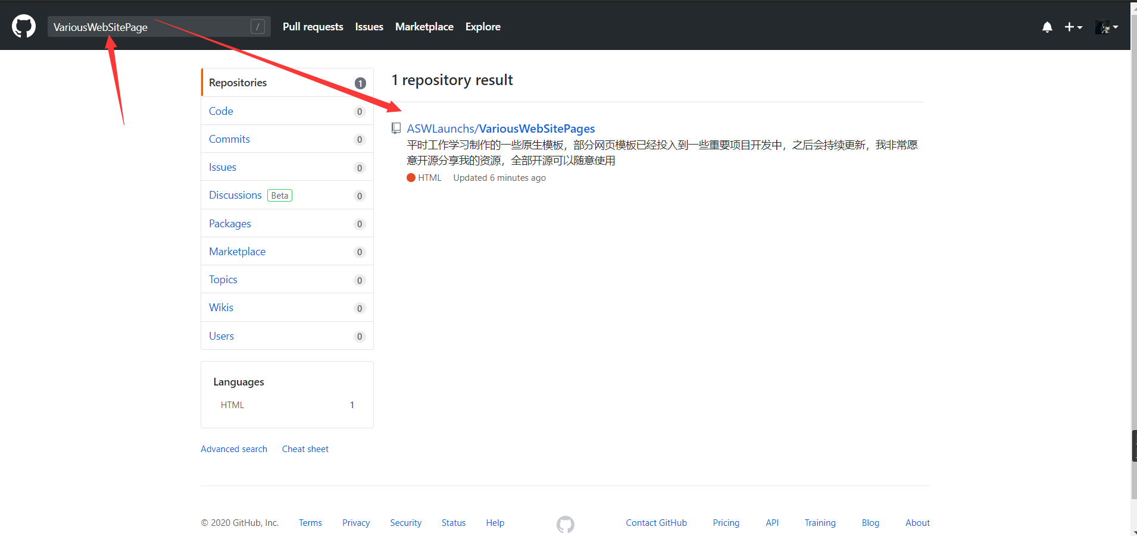Open the Cheat sheet link
This screenshot has width=1137, height=536.
305,449
